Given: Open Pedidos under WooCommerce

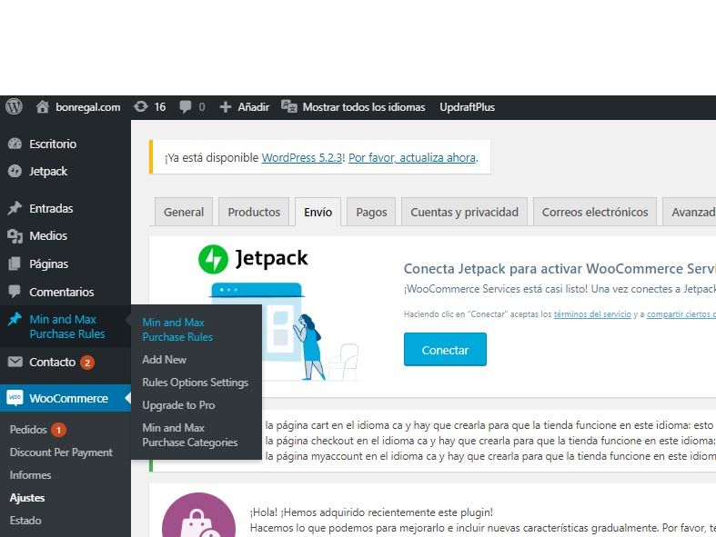Looking at the screenshot, I should 28,429.
